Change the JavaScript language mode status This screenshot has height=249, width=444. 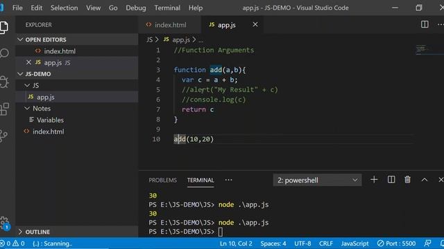tap(355, 243)
